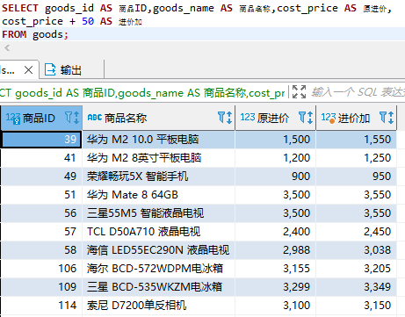Select 进价加 cell 950
The width and height of the screenshot is (405, 317).
[356, 177]
